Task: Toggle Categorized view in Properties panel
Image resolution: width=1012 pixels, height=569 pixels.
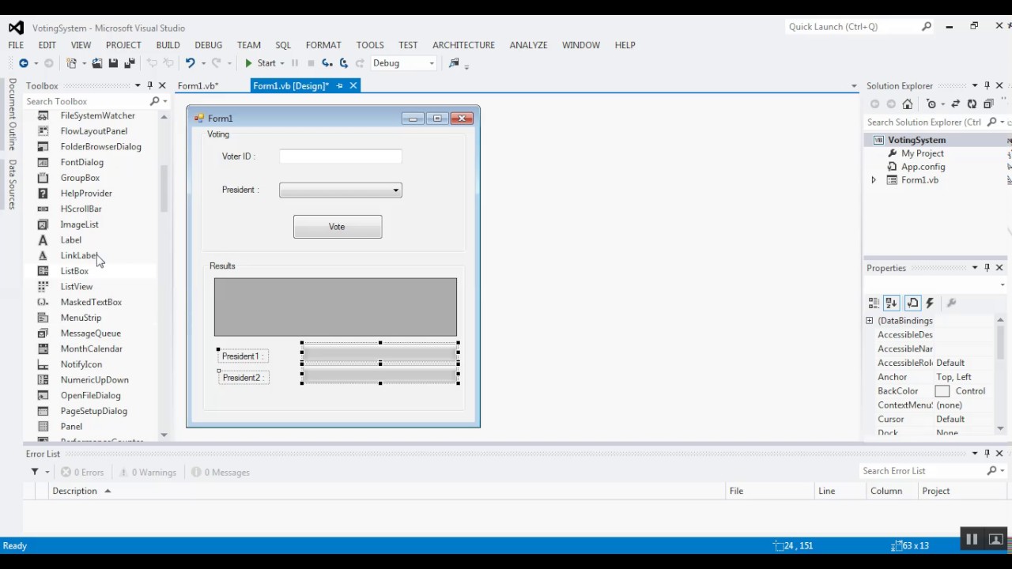Action: (x=874, y=303)
